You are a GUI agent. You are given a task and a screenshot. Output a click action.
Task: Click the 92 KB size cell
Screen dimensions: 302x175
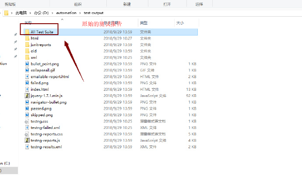(x=191, y=96)
